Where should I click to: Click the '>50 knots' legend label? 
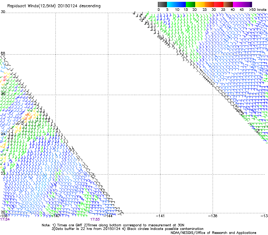[x=257, y=10]
